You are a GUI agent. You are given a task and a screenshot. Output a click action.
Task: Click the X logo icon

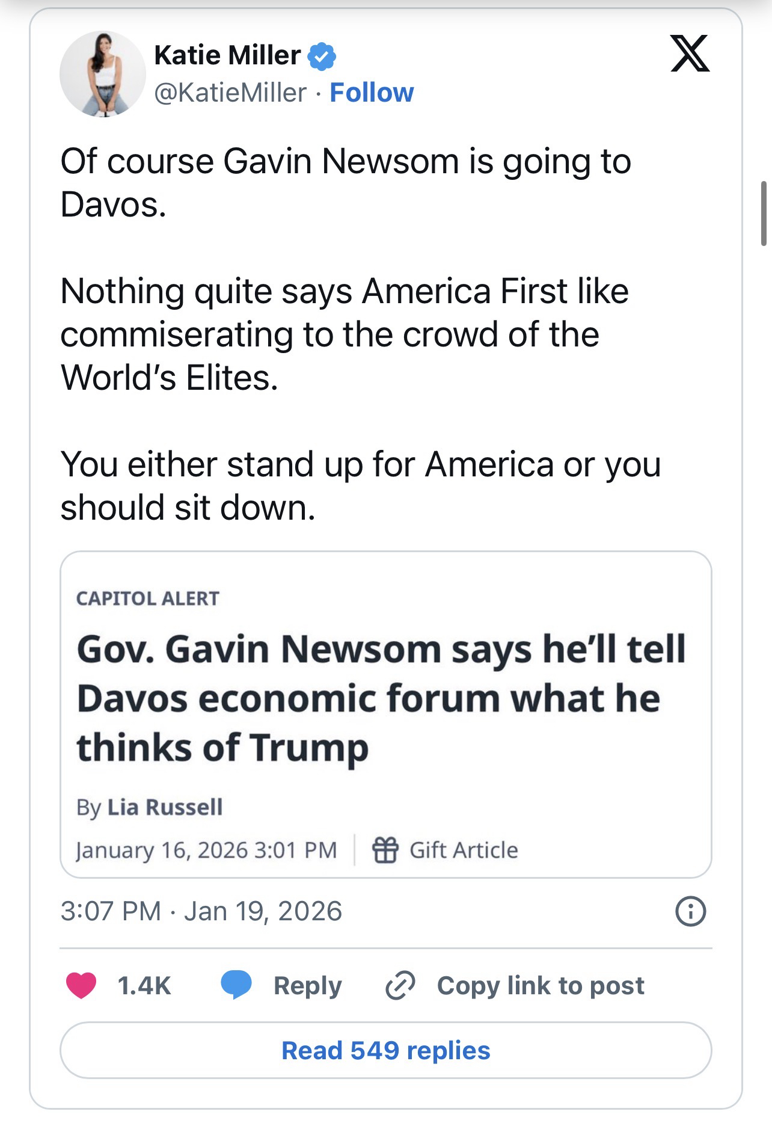coord(690,54)
